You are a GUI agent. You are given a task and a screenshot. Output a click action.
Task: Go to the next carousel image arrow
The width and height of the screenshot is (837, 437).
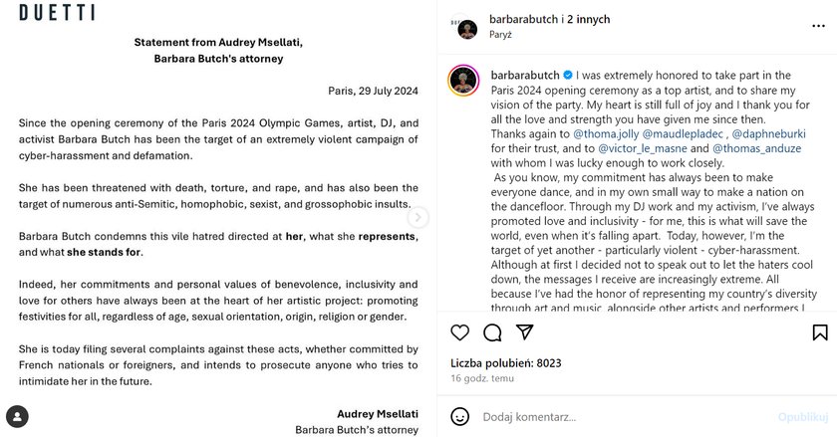click(418, 217)
